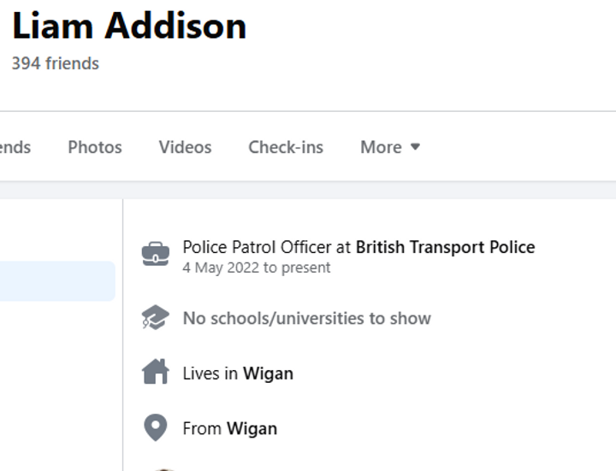Select the highlighted blue sidebar section
Image resolution: width=616 pixels, height=471 pixels.
(x=57, y=281)
